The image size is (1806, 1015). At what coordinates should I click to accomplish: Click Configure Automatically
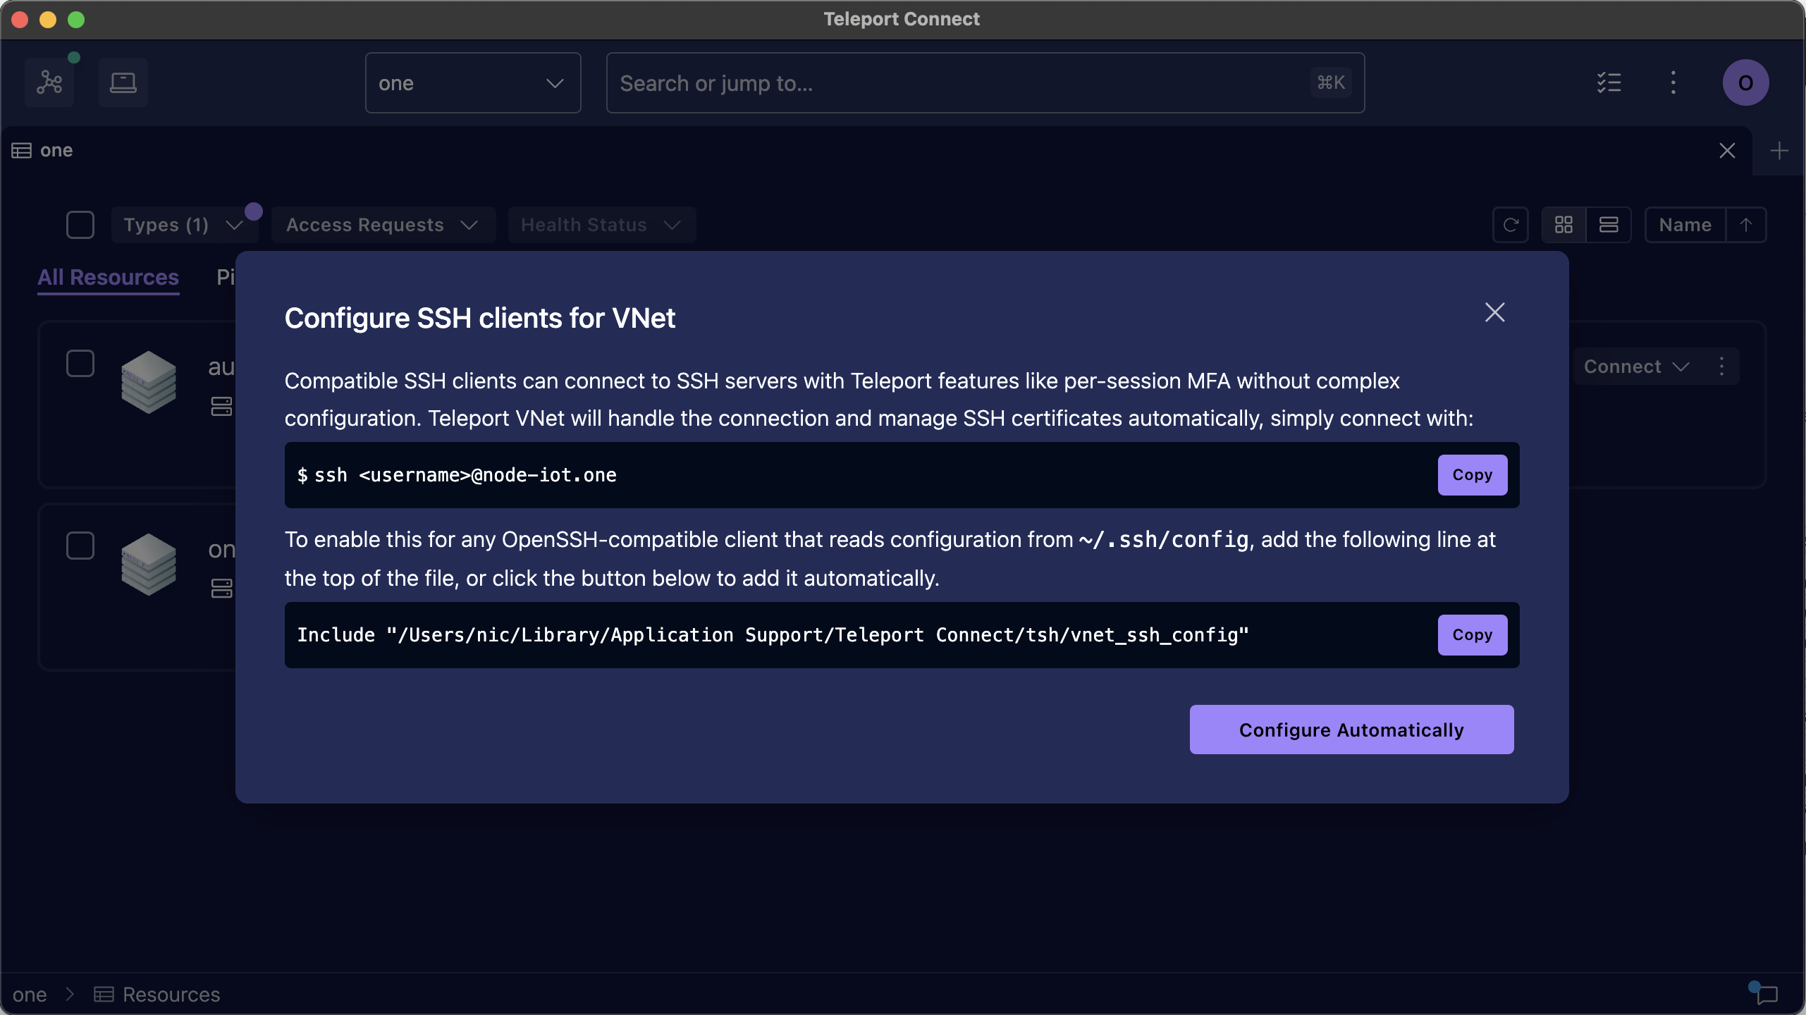pyautogui.click(x=1350, y=730)
